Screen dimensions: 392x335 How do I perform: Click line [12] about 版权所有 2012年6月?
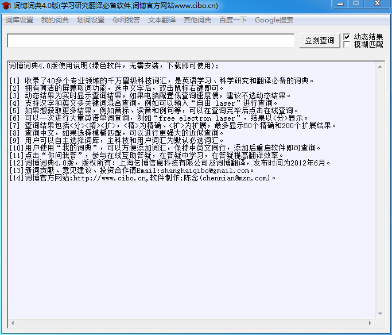[x=170, y=163]
